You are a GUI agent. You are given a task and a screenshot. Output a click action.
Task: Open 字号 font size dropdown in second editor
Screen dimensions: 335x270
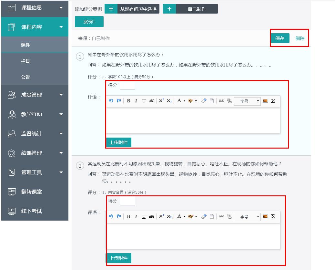tap(247, 217)
